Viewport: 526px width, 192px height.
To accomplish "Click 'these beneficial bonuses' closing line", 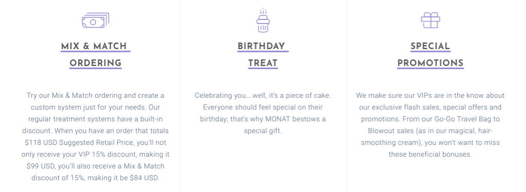I will pos(430,155).
